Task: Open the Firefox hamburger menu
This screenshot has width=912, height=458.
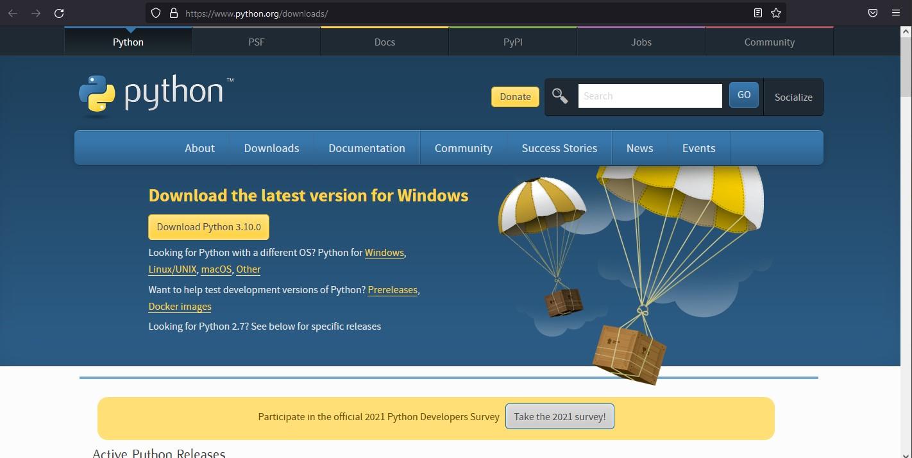Action: (896, 13)
